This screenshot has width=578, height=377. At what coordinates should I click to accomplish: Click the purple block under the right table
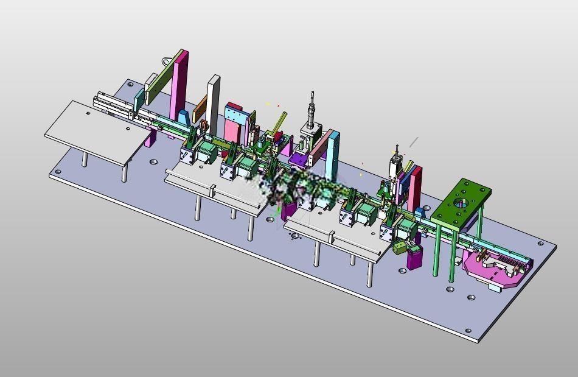pyautogui.click(x=414, y=258)
